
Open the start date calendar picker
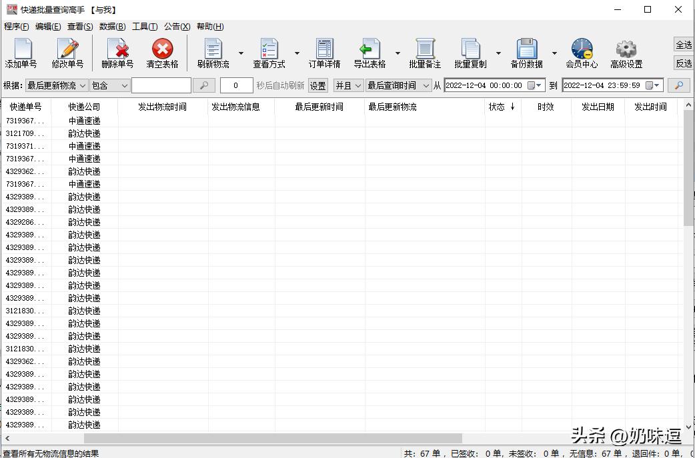tap(534, 85)
